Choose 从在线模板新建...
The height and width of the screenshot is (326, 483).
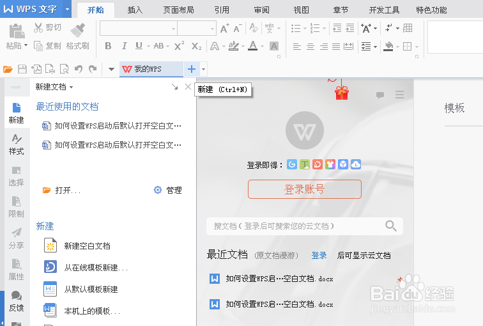pos(86,267)
